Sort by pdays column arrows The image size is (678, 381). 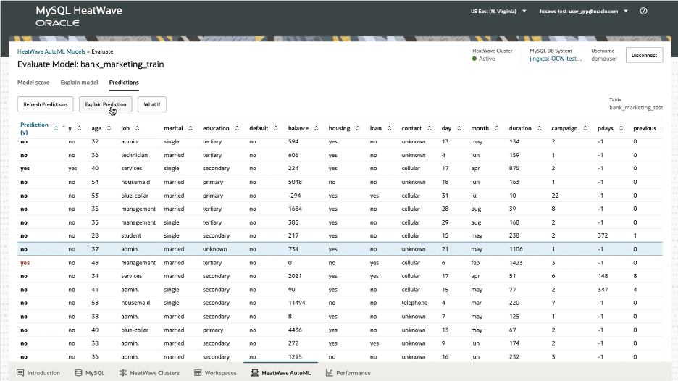pyautogui.click(x=621, y=128)
